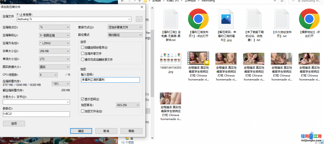The height and width of the screenshot is (144, 324).
Task: Expand the 更新方式 dropdown
Action: click(125, 27)
